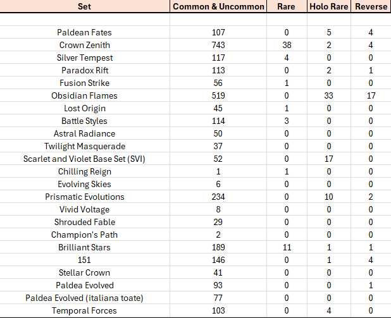Select the "Obsidian Flames" row label

point(84,95)
